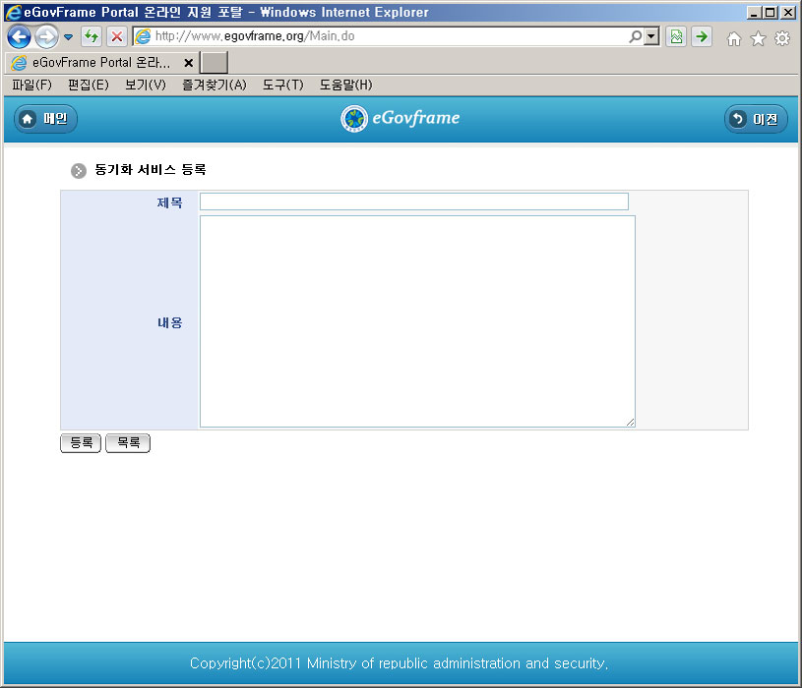This screenshot has width=802, height=688.
Task: Open the Home page icon in IE toolbar
Action: 733,38
